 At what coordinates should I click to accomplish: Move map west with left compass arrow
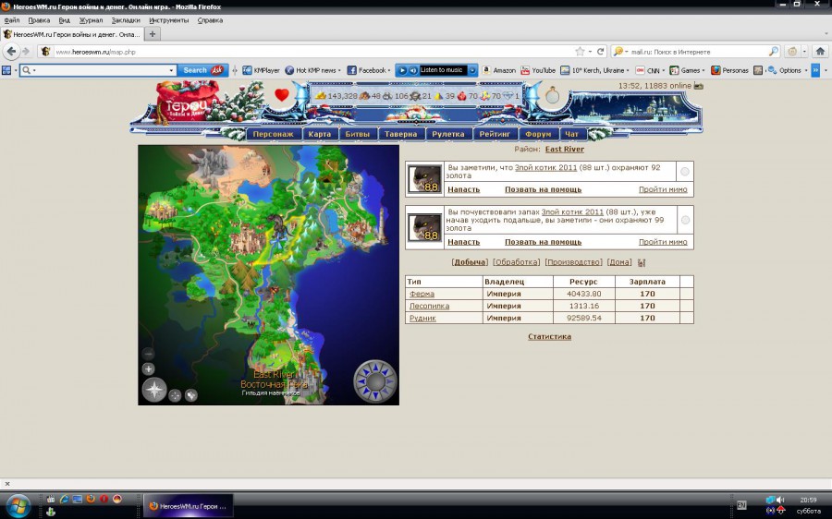(361, 381)
